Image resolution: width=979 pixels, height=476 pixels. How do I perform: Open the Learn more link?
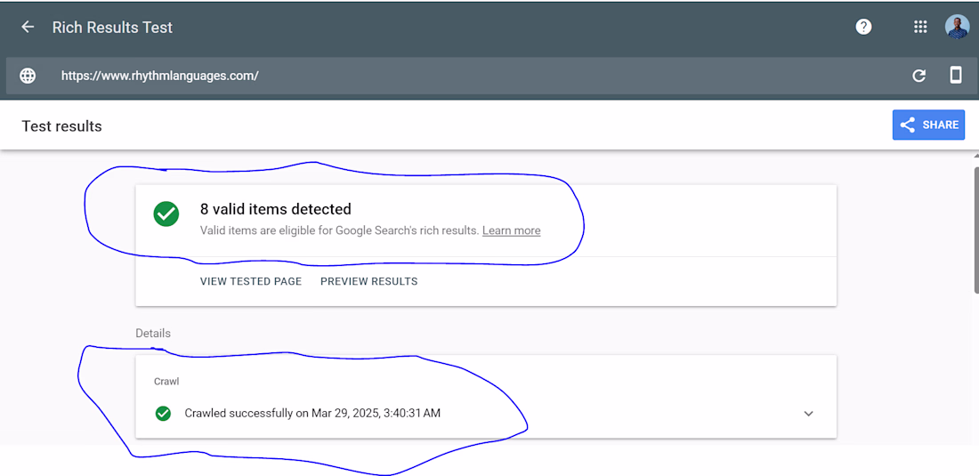tap(512, 230)
